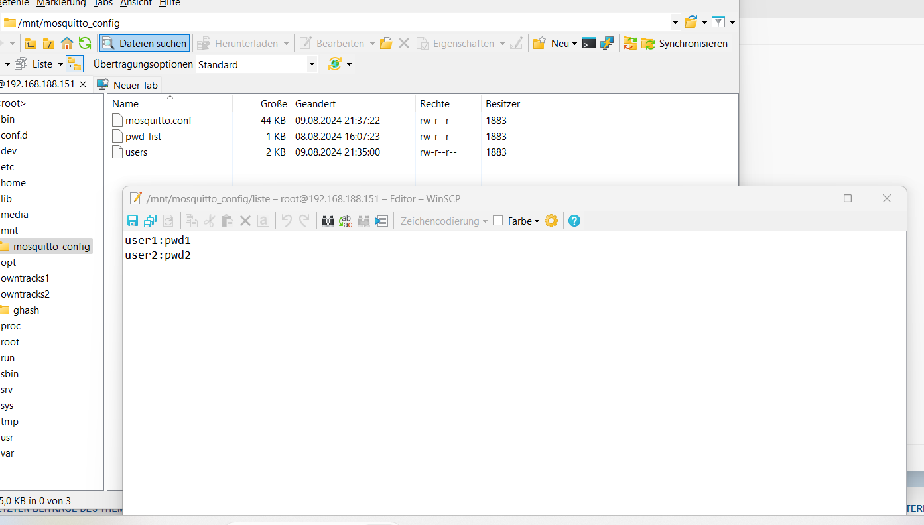Go to the home directory
924x525 pixels.
67,44
